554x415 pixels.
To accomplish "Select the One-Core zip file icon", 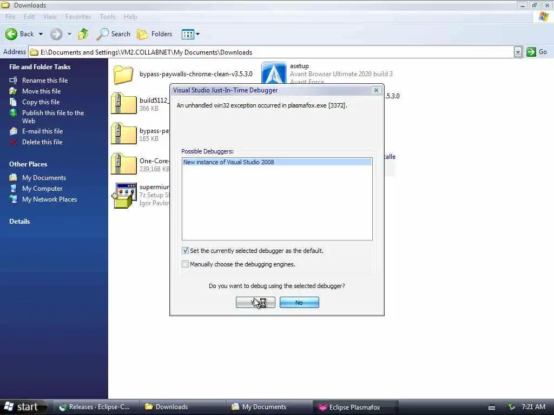I will (123, 164).
